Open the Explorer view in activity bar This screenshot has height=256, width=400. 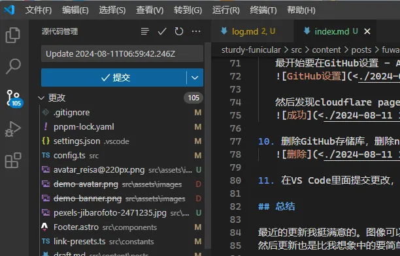tap(13, 35)
